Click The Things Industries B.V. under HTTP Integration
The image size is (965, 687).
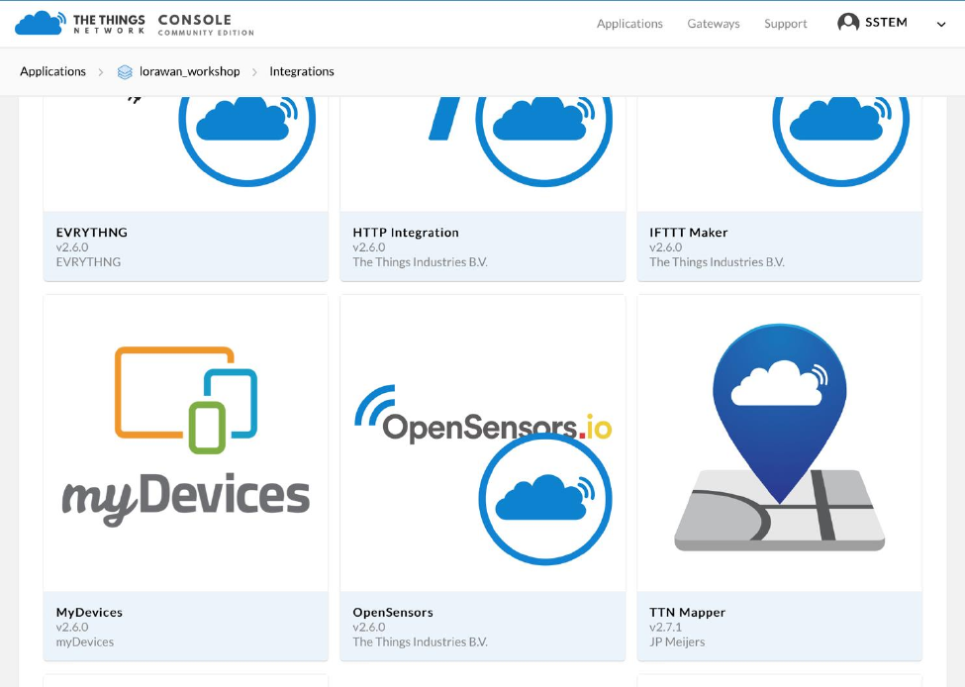420,261
